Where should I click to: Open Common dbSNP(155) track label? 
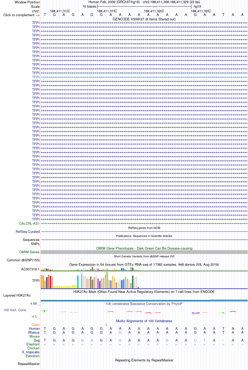(x=23, y=260)
